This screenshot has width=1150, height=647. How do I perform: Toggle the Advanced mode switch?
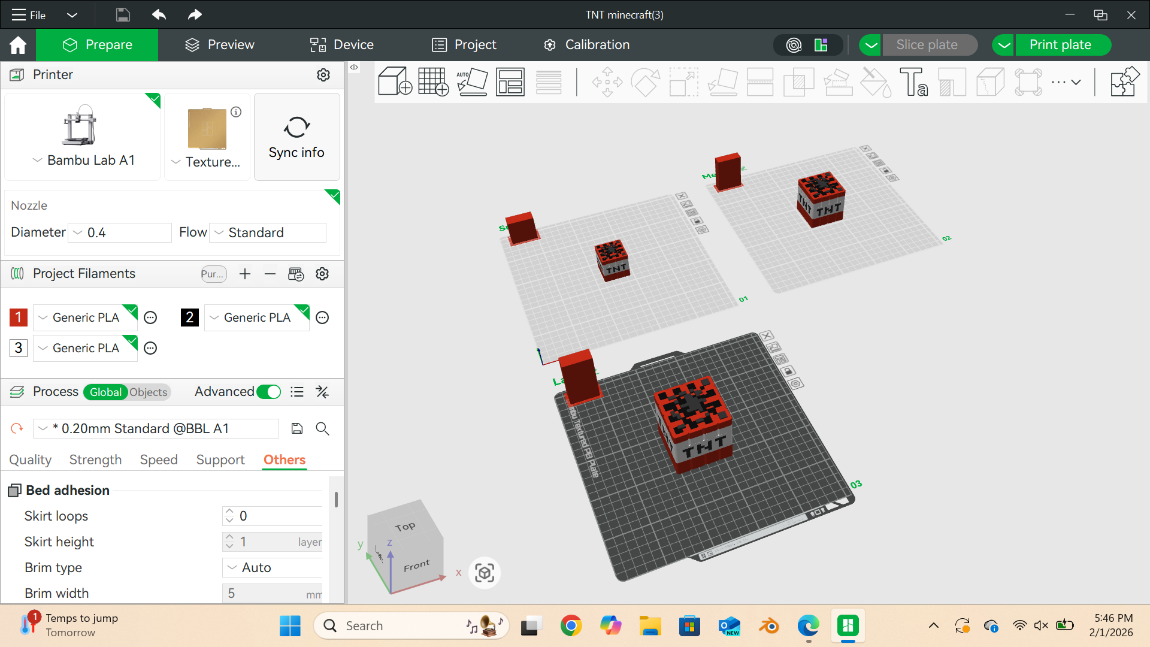[x=268, y=392]
